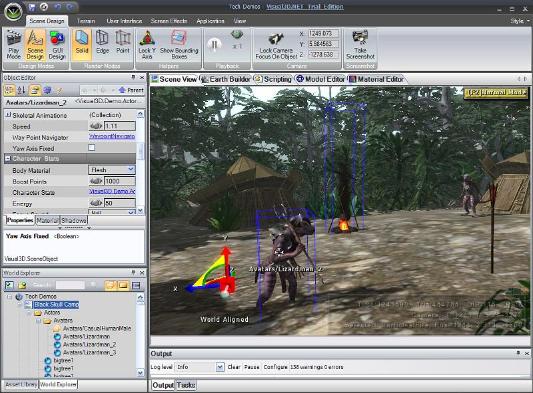Click the World Explorer search magnifier icon

click(93, 285)
